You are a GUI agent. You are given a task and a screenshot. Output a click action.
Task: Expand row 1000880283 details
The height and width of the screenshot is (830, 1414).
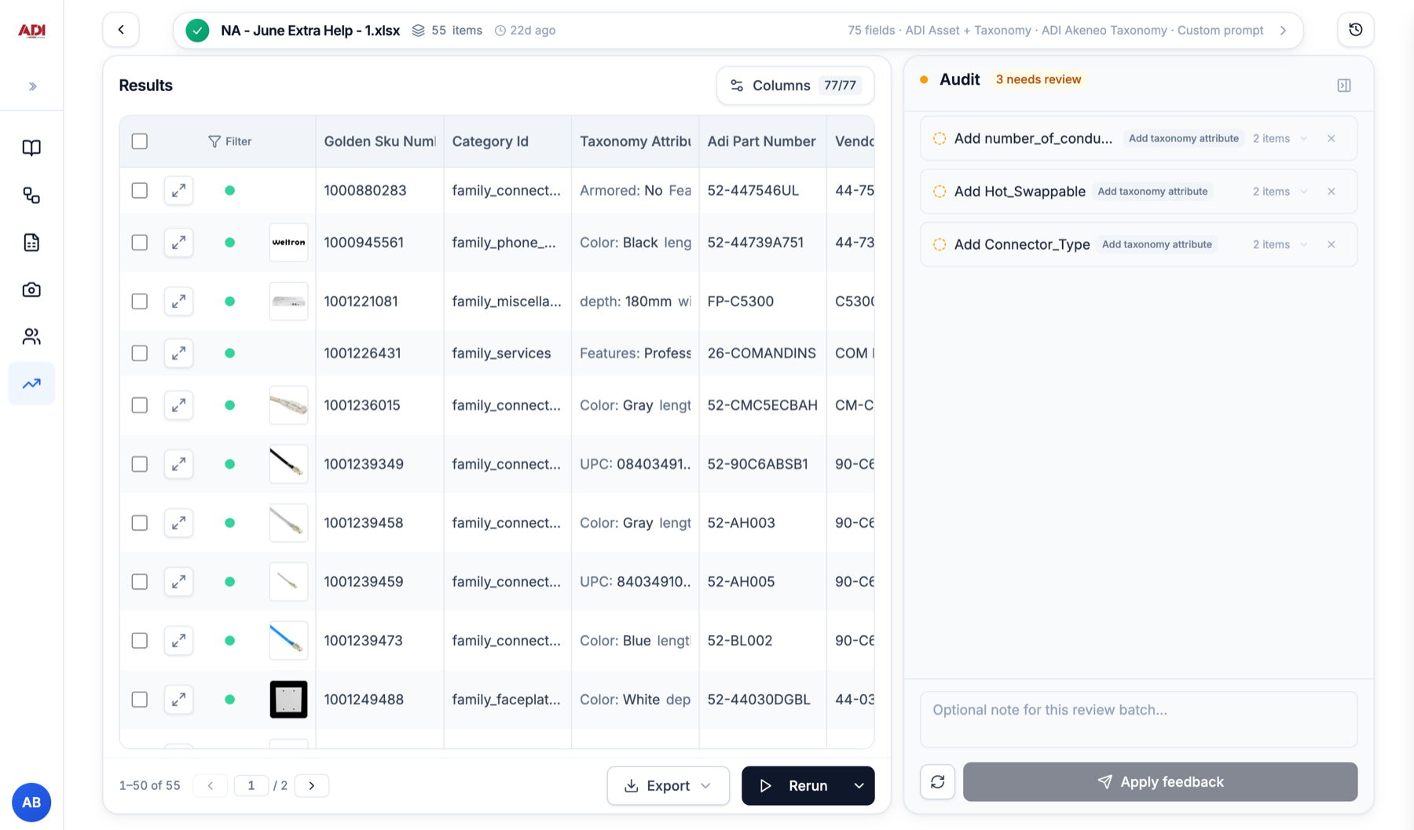[x=179, y=191]
